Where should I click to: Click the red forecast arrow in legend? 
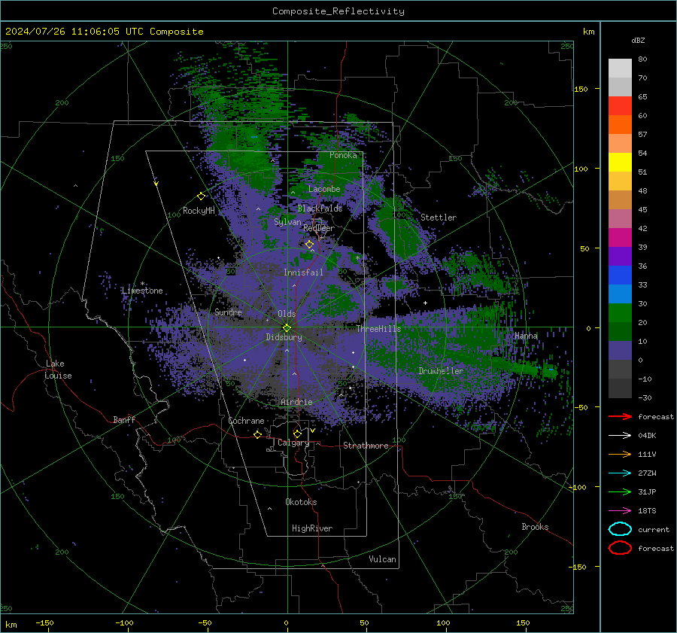tap(620, 416)
